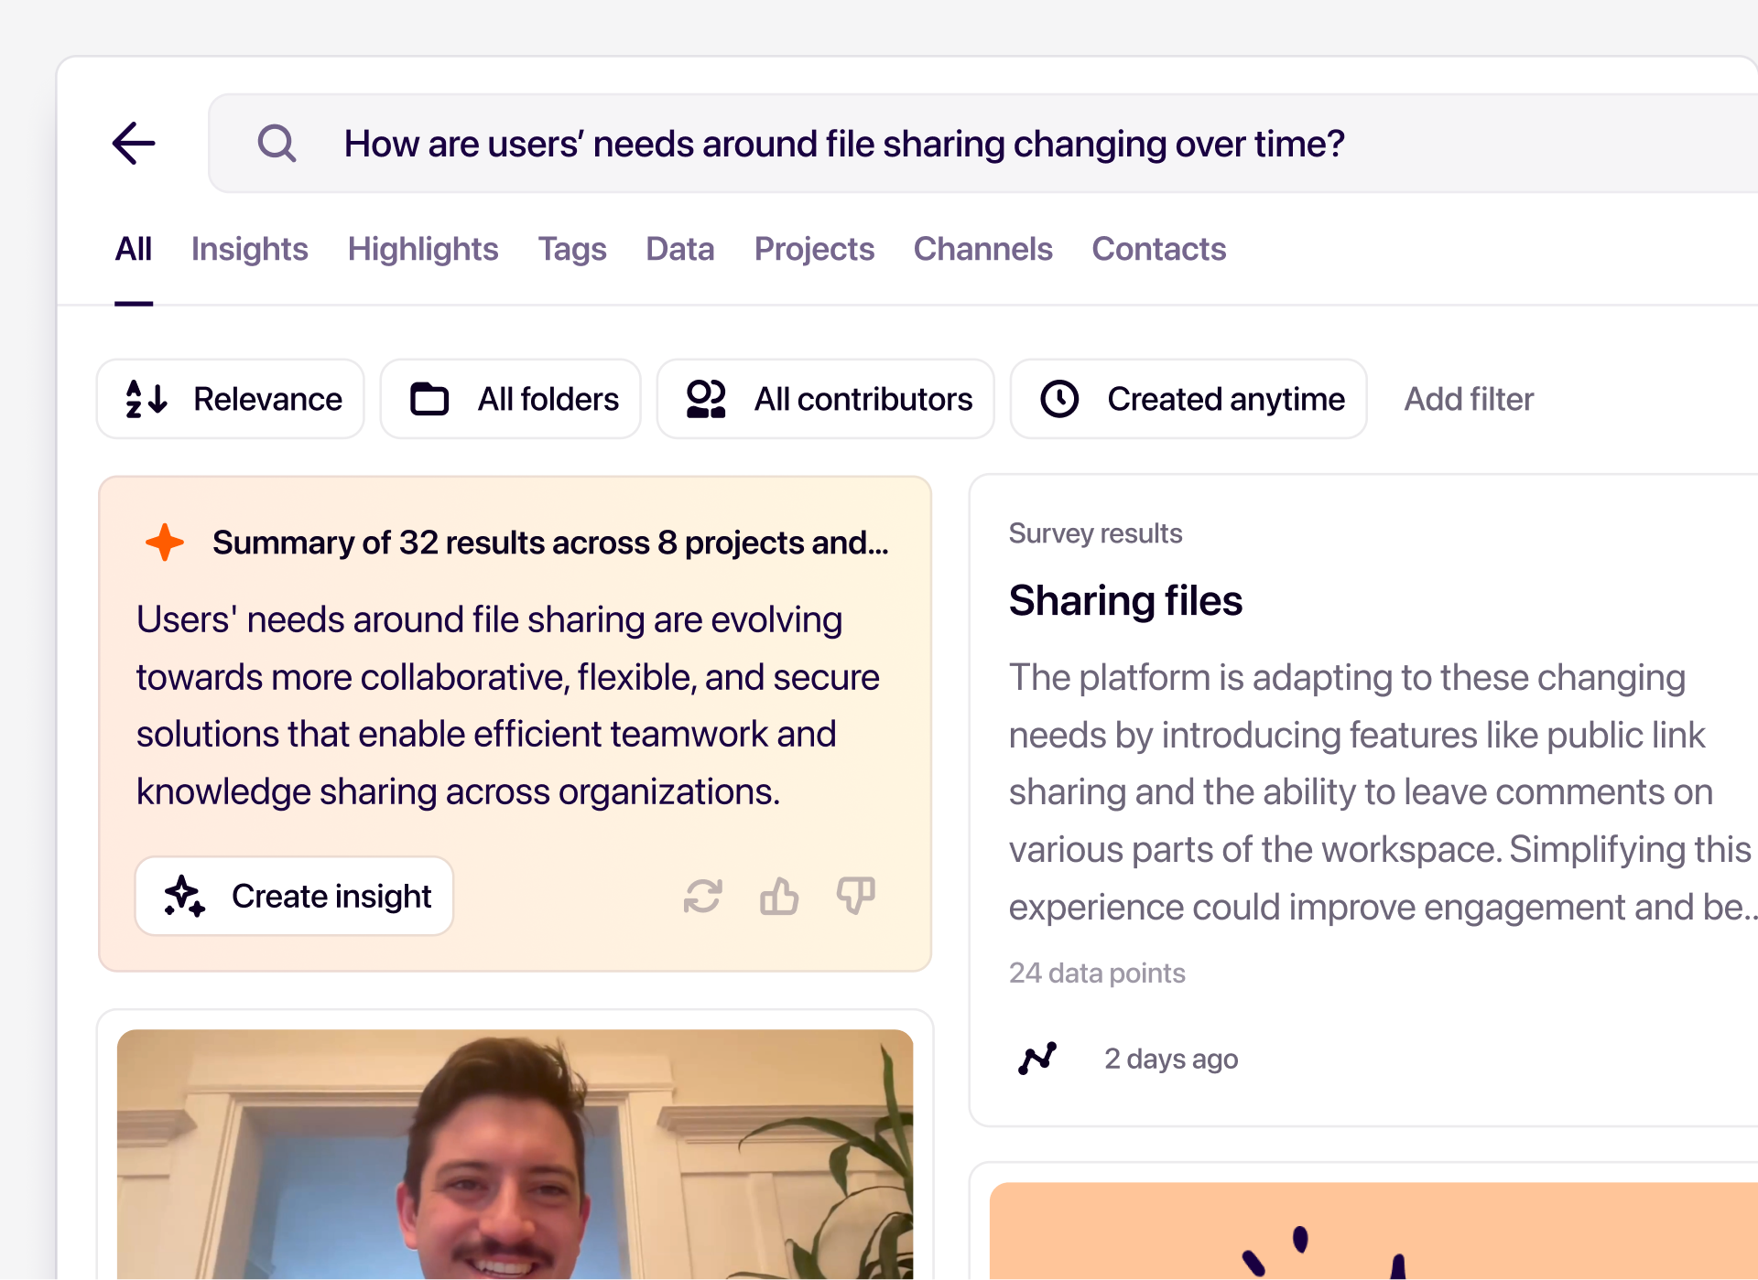This screenshot has height=1280, width=1758.
Task: Give thumbs down feedback on the summary
Action: [855, 896]
